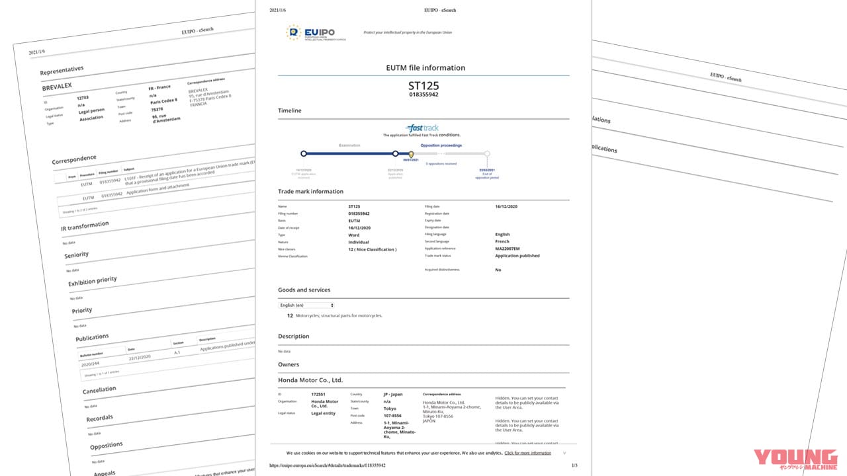Click the 12 (Nice Classification) value
The image size is (847, 476).
click(x=373, y=249)
